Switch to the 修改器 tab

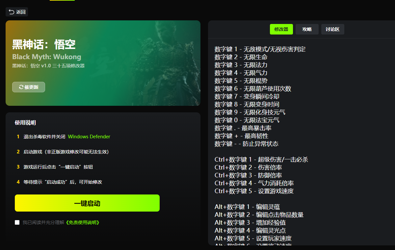pos(281,29)
